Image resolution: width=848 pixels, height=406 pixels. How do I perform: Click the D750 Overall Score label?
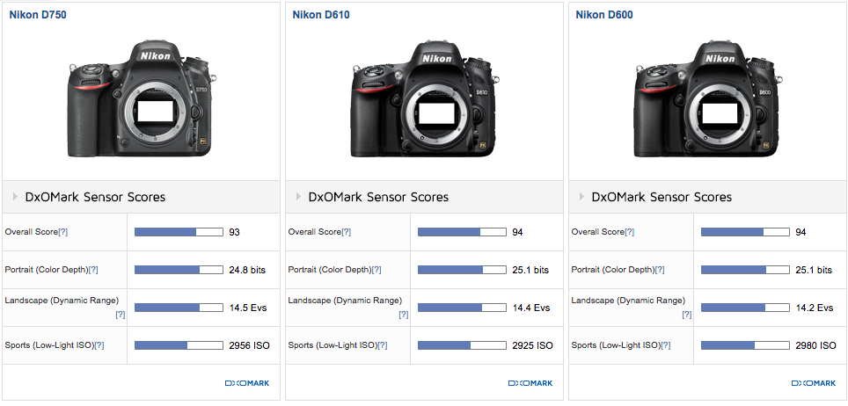coord(32,232)
